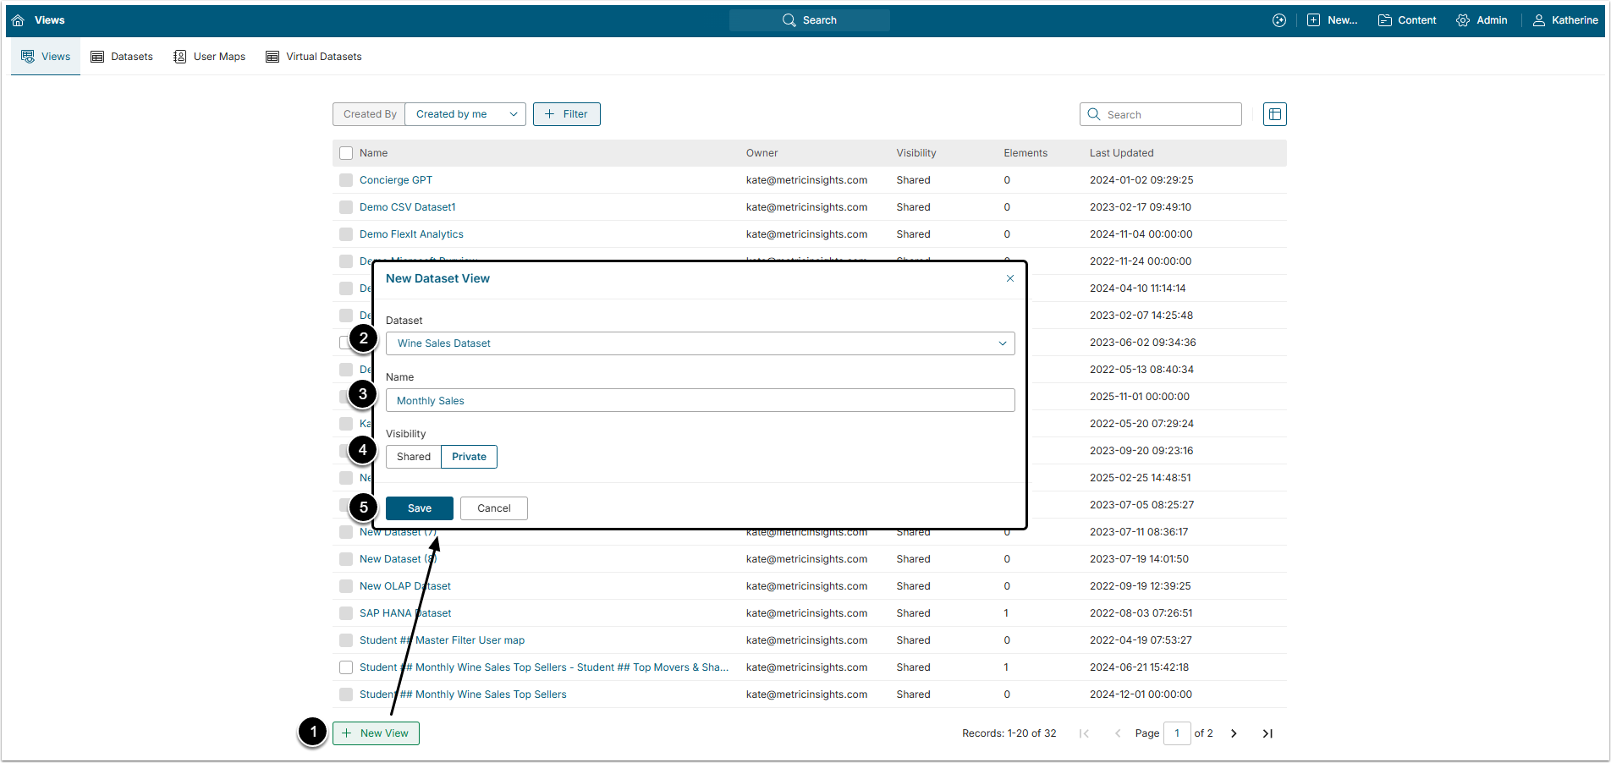Open the Created by me dropdown
Viewport: 1611px width, 763px height.
tap(465, 114)
